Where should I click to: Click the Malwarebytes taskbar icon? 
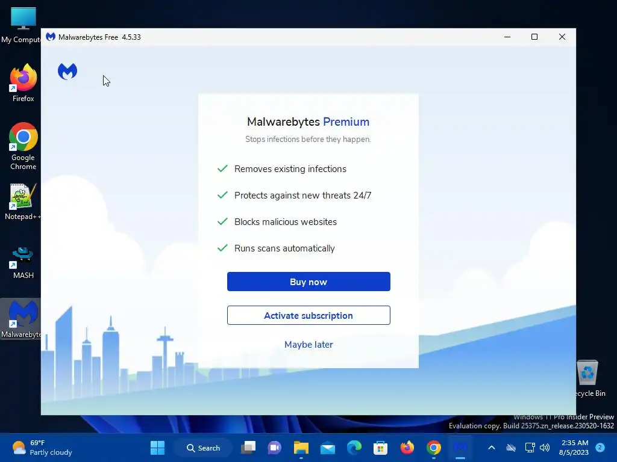click(x=460, y=448)
